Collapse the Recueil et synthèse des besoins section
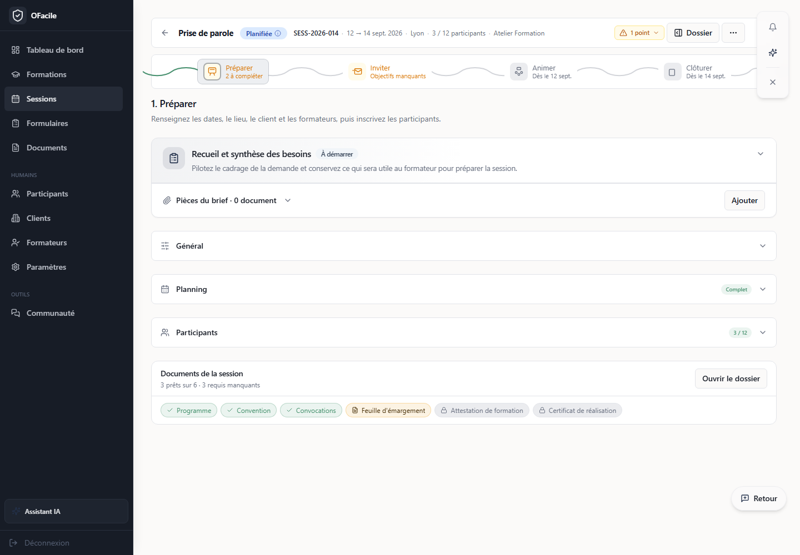Viewport: 800px width, 555px height. (x=761, y=154)
